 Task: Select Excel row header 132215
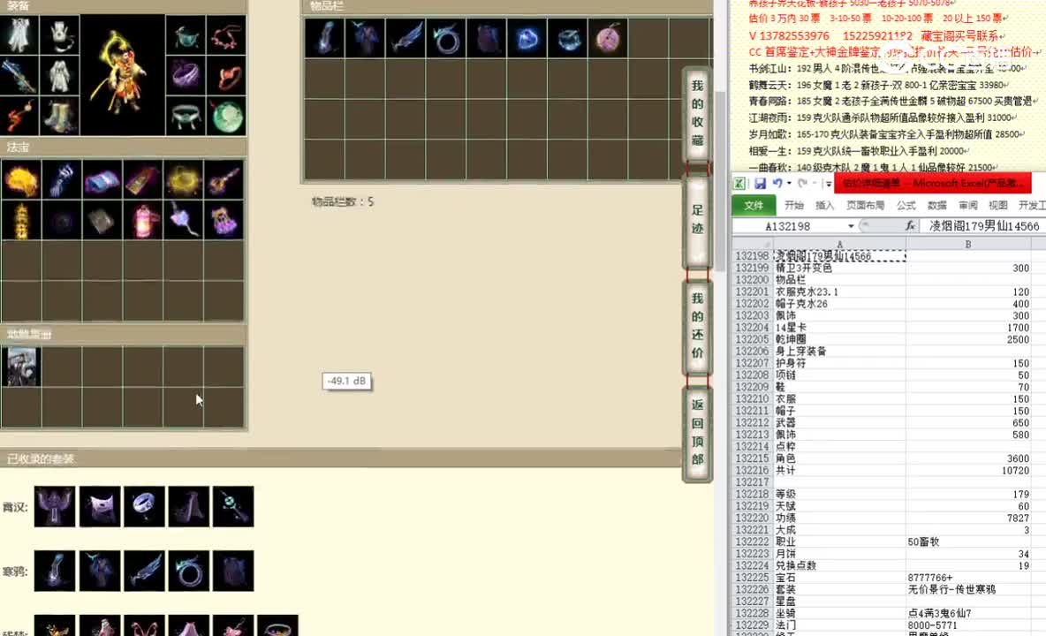(753, 458)
